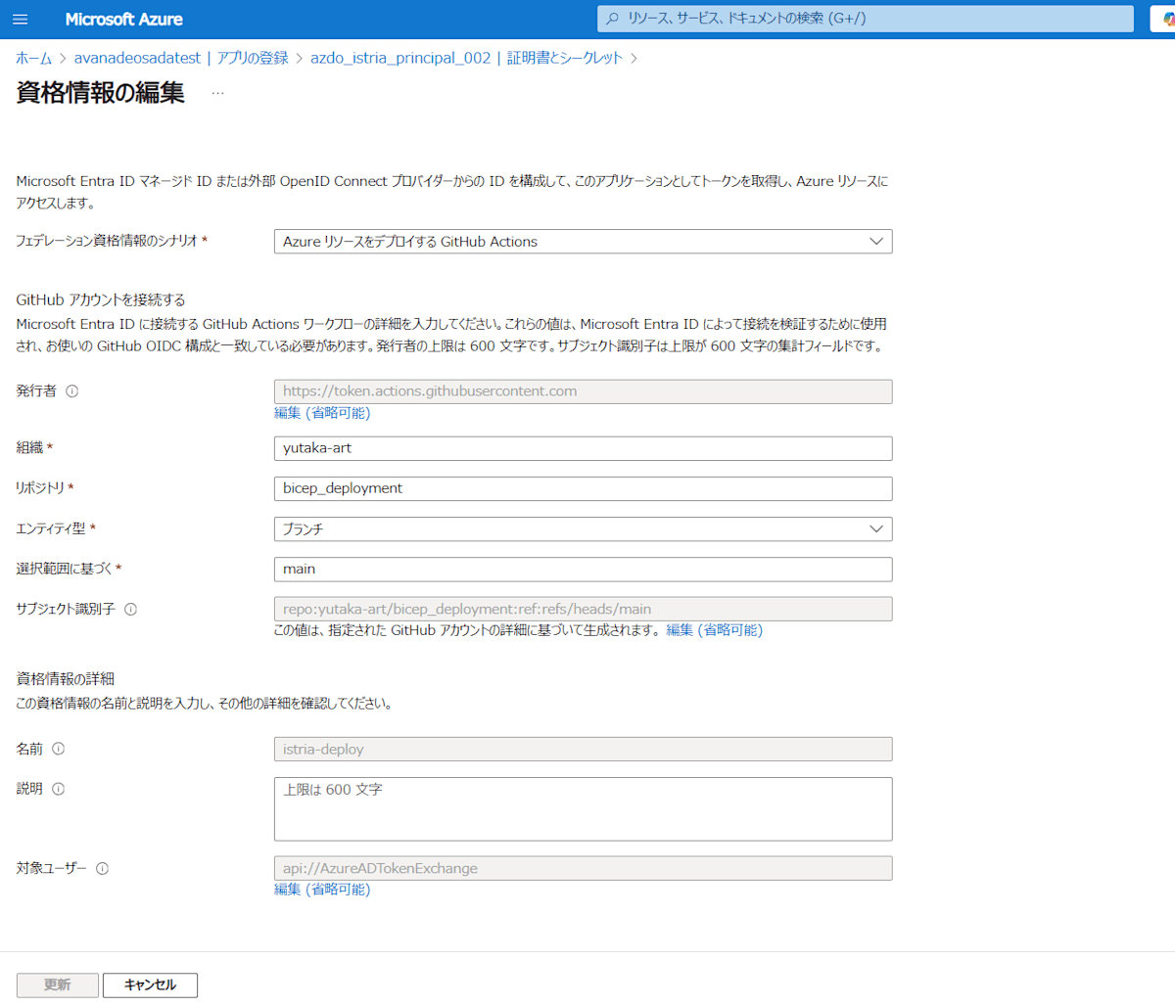Show info tooltip for 名前
1175x1007 pixels.
tap(58, 750)
